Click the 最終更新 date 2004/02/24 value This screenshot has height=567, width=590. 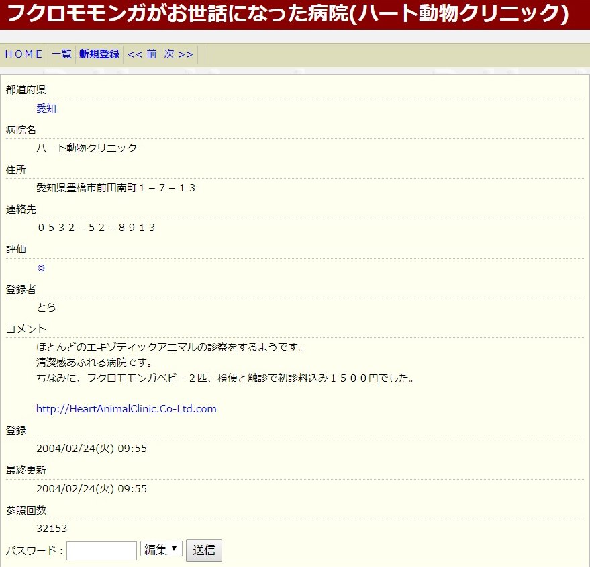pyautogui.click(x=91, y=488)
